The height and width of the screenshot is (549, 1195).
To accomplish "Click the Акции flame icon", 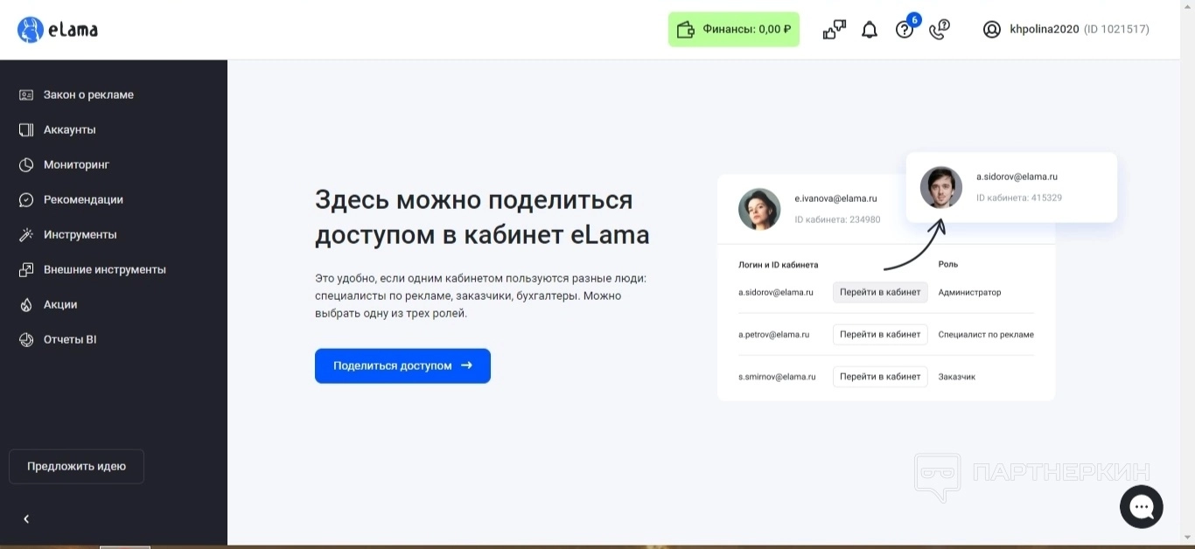I will pyautogui.click(x=26, y=304).
